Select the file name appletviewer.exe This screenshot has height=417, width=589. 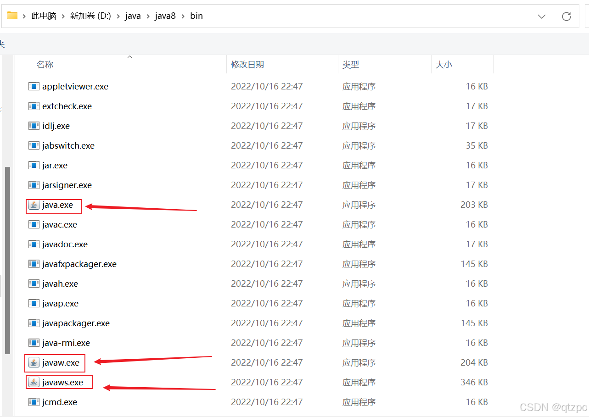(75, 86)
